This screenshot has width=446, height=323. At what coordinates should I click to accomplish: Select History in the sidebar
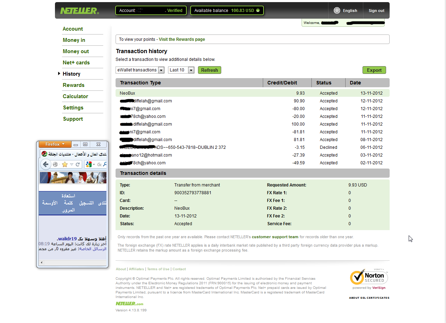[72, 74]
